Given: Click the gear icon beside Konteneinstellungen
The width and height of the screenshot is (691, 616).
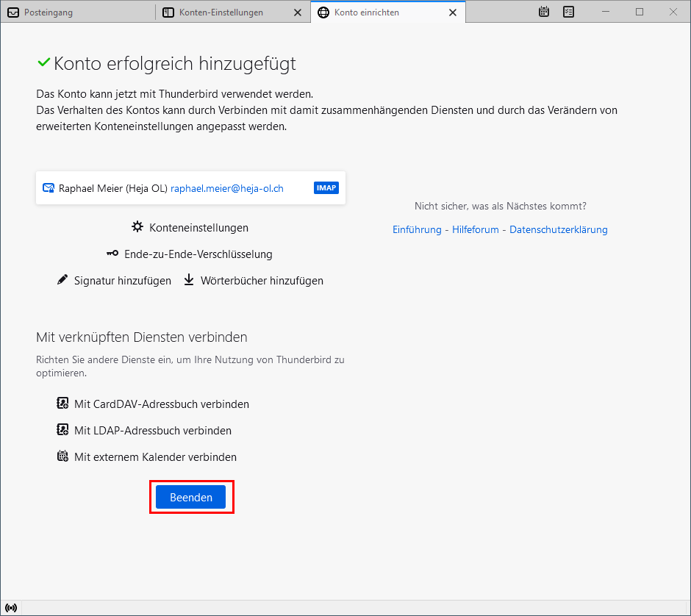Looking at the screenshot, I should click(137, 228).
